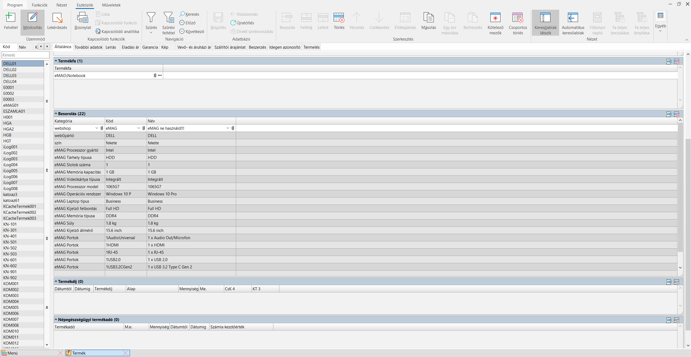Click the Csoportos törlés icon

click(x=518, y=18)
